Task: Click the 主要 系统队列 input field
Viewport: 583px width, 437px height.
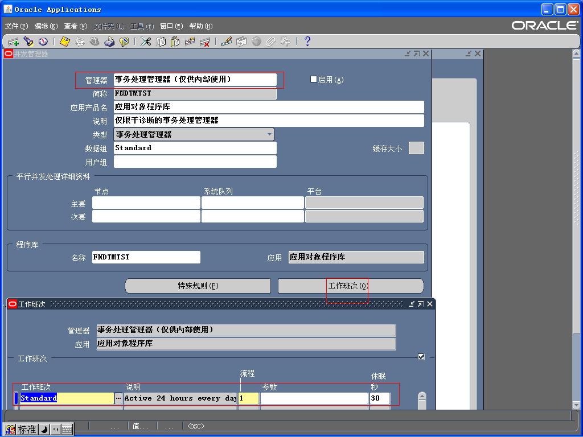Action: coord(253,203)
